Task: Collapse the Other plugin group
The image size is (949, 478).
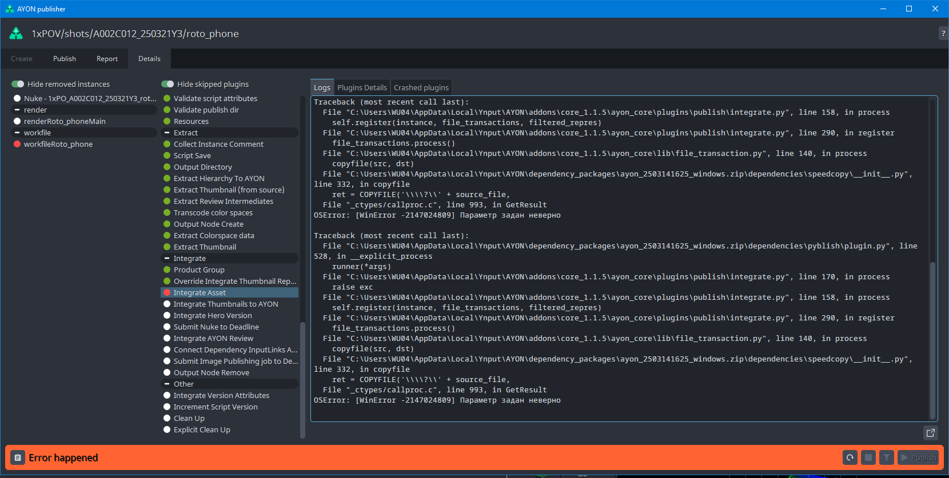Action: (x=167, y=384)
